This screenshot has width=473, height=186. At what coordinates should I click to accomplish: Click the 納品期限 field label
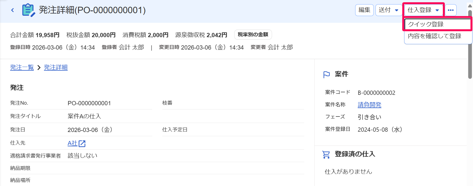point(20,168)
